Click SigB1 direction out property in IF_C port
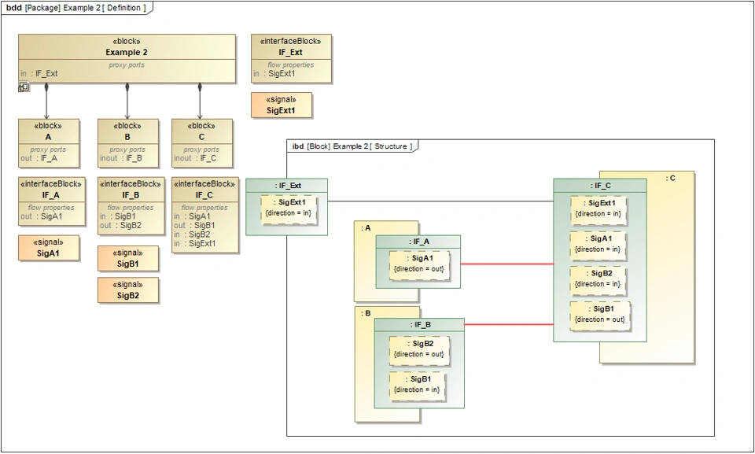 pyautogui.click(x=600, y=315)
